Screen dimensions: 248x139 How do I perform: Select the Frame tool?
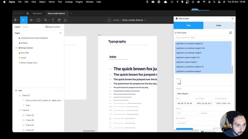(x=31, y=20)
